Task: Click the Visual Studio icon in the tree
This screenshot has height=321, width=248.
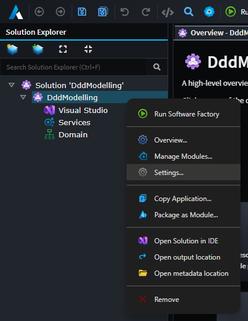Action: 50,110
